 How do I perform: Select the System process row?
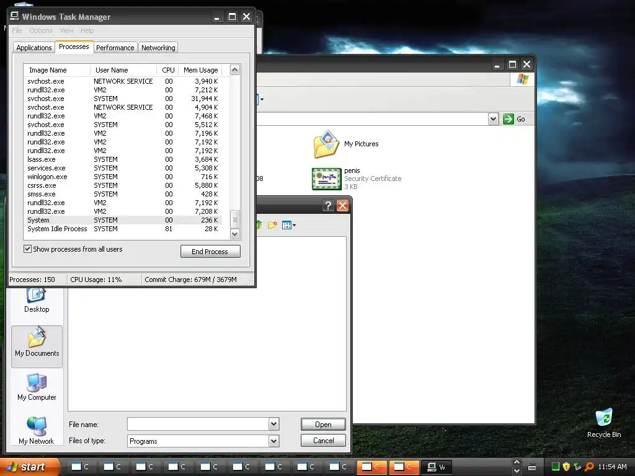pos(123,220)
